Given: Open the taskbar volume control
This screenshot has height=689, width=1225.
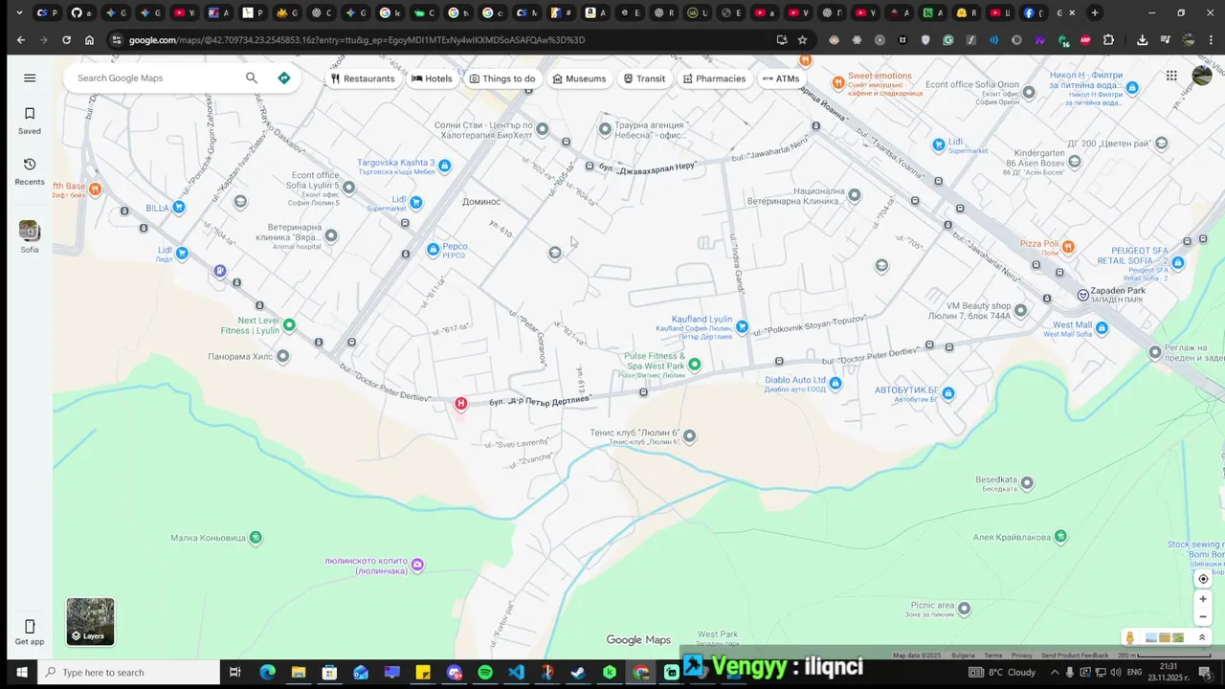Looking at the screenshot, I should pos(1115,673).
